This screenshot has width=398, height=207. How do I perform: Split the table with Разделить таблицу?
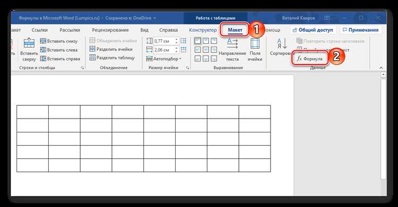pos(112,58)
